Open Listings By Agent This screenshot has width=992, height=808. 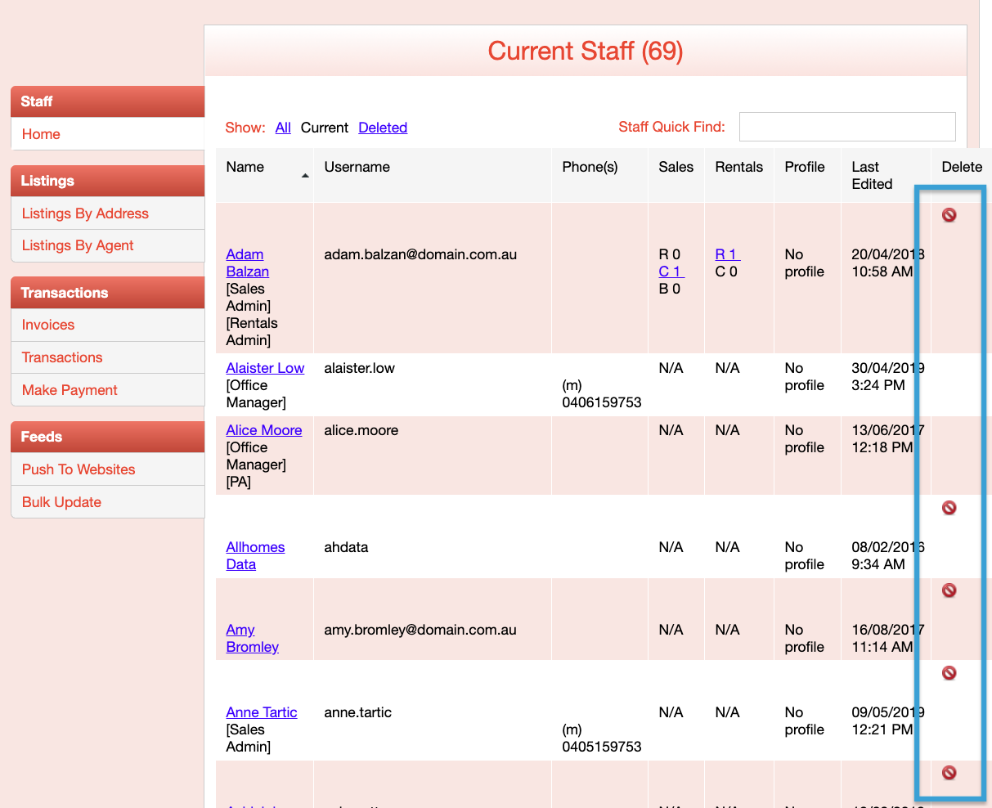point(78,245)
